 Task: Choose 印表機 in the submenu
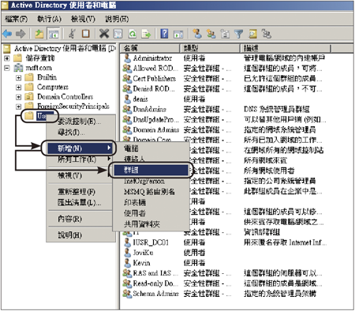(151, 203)
